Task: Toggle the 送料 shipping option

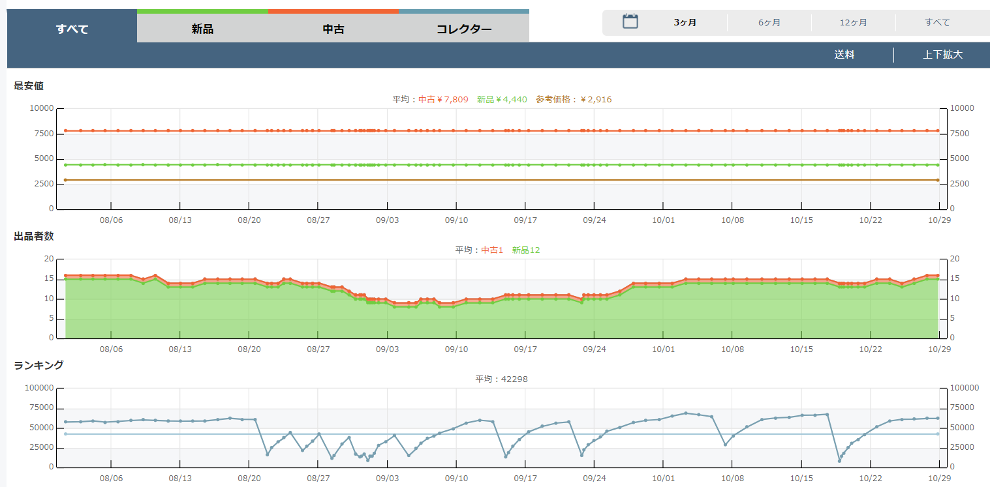Action: point(844,55)
